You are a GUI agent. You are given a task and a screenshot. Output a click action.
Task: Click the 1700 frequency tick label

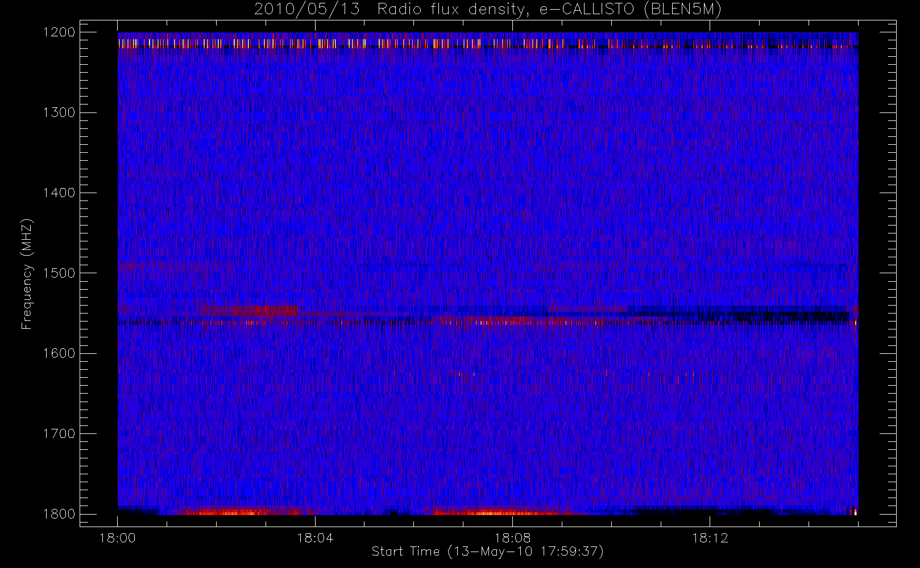[x=59, y=433]
